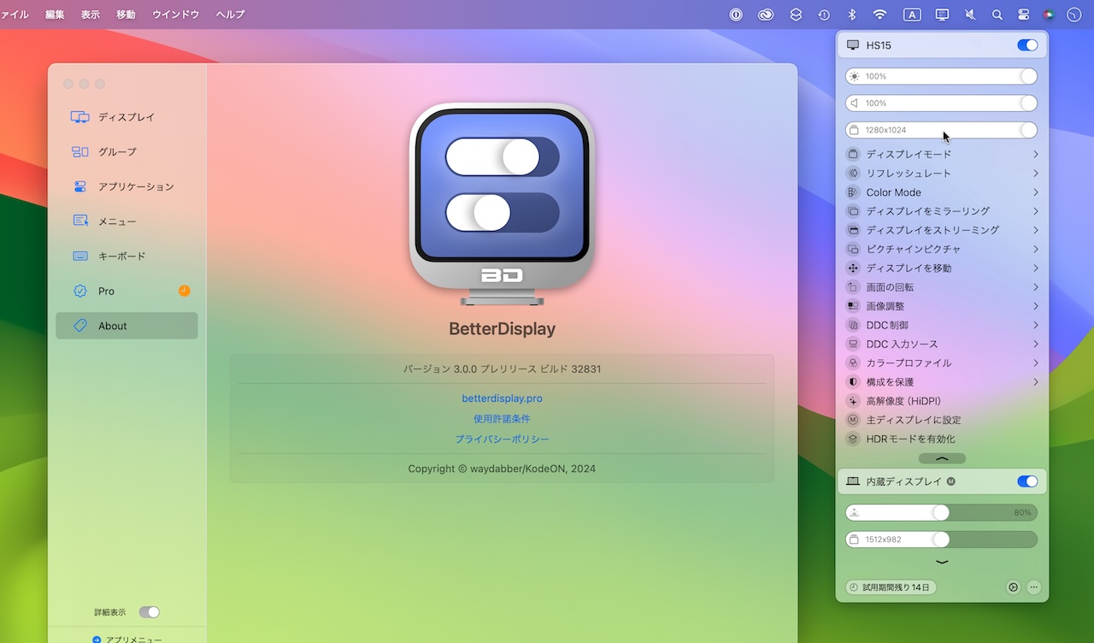Screen dimensions: 1094x643
Task: Select the メニュー sidebar icon
Action: coord(80,221)
